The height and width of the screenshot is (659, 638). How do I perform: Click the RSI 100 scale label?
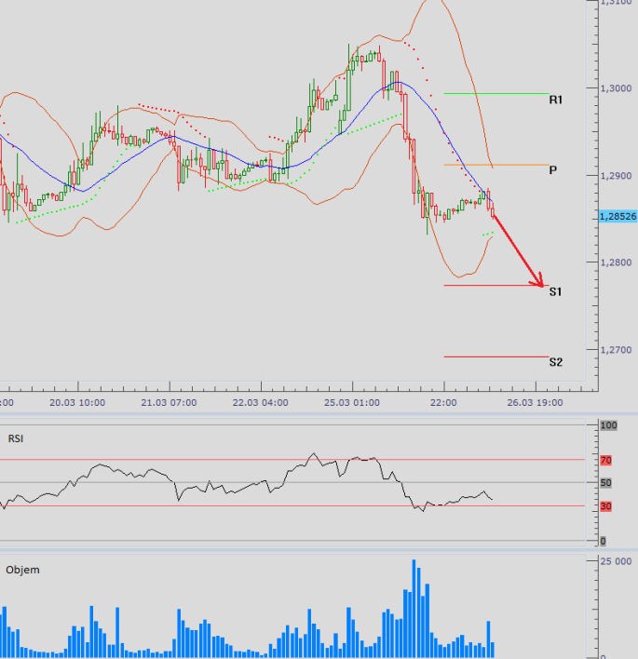click(x=608, y=425)
